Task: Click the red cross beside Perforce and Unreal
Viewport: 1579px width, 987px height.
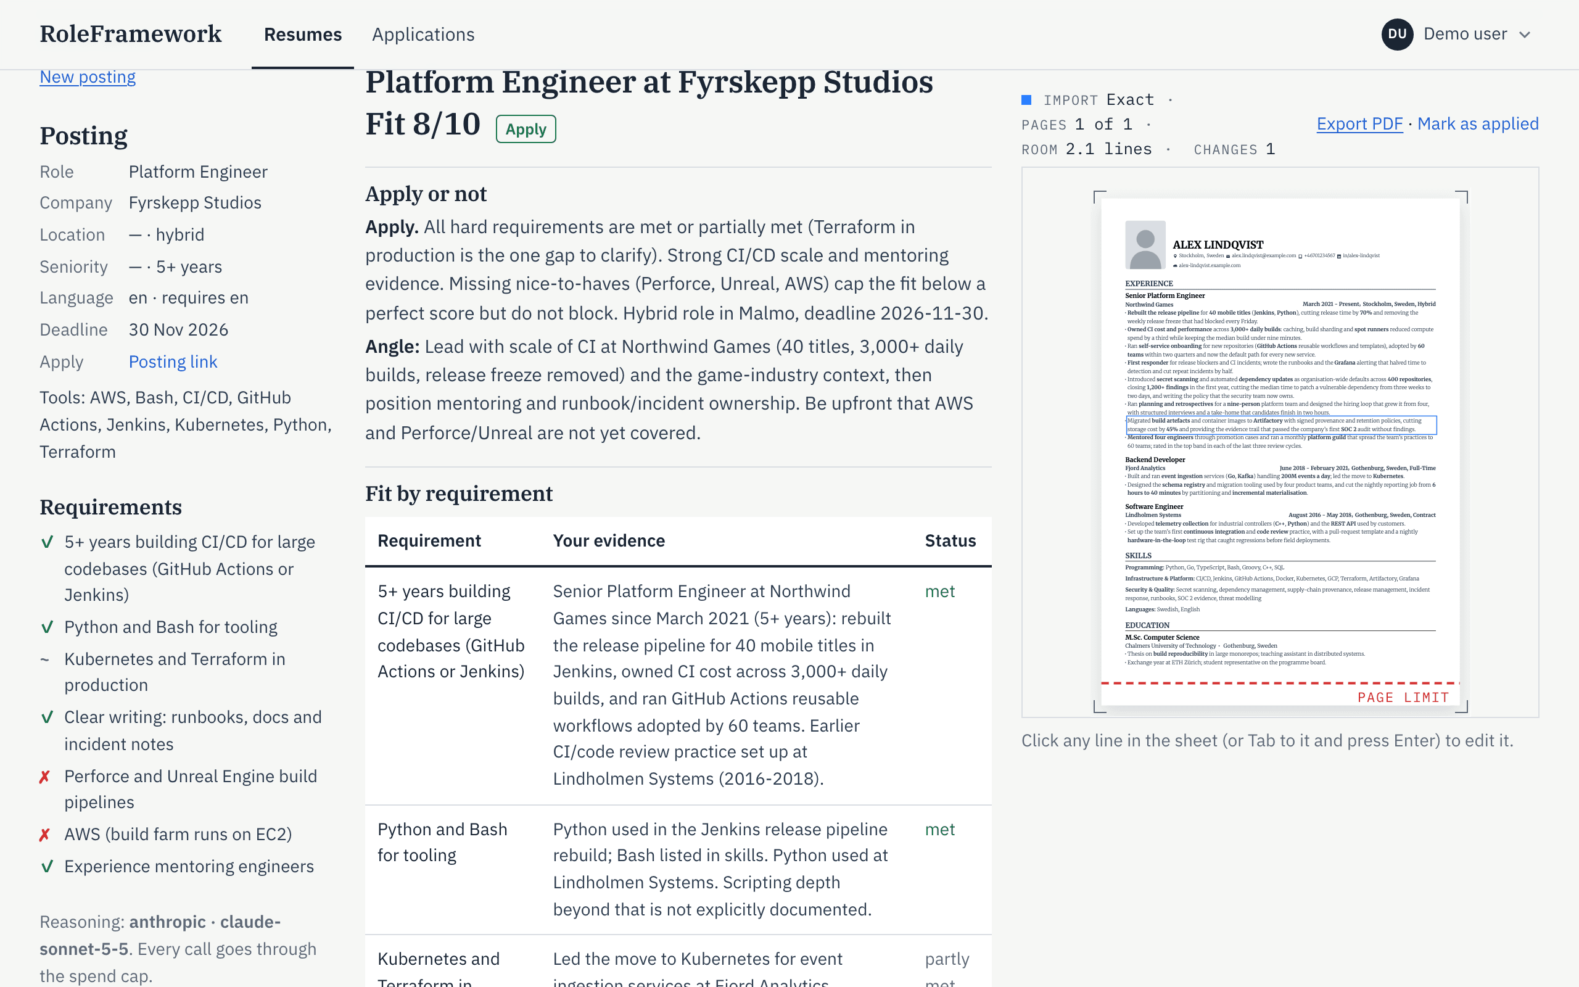Action: pos(45,777)
